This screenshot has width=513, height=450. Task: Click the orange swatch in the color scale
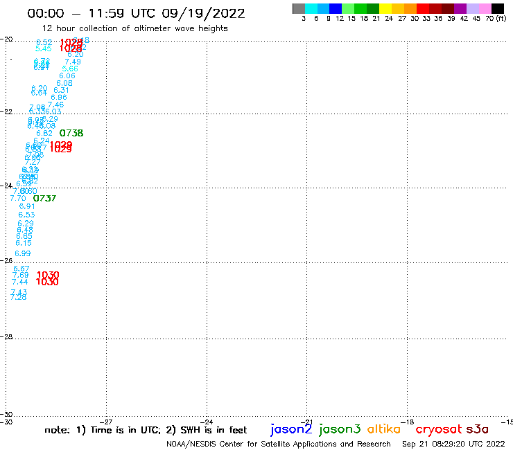[x=410, y=8]
